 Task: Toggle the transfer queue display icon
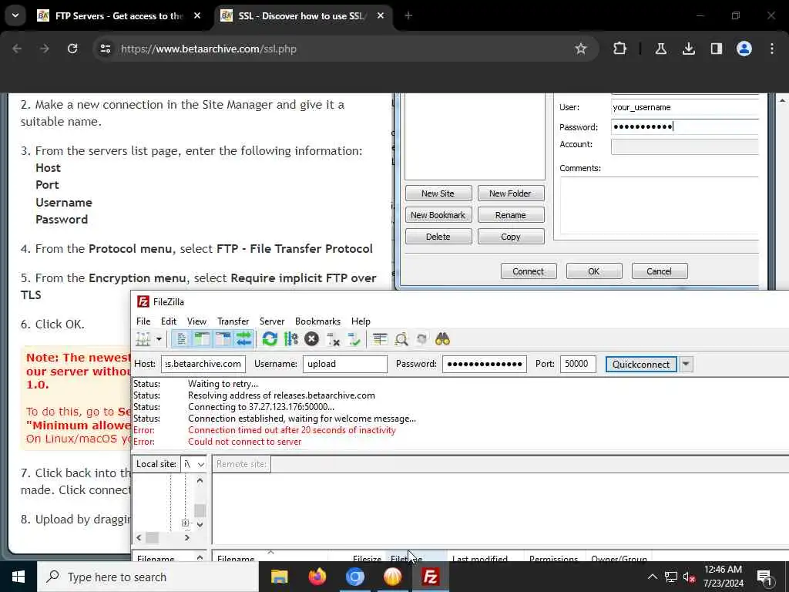(x=243, y=339)
